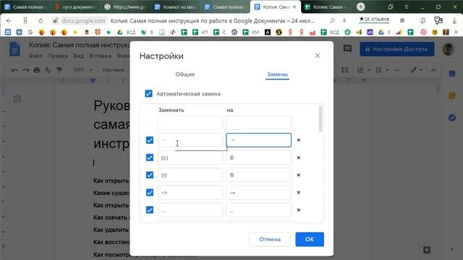Toggle the Автоматическая замена checkbox
Screen dimensions: 463x260
(148, 94)
